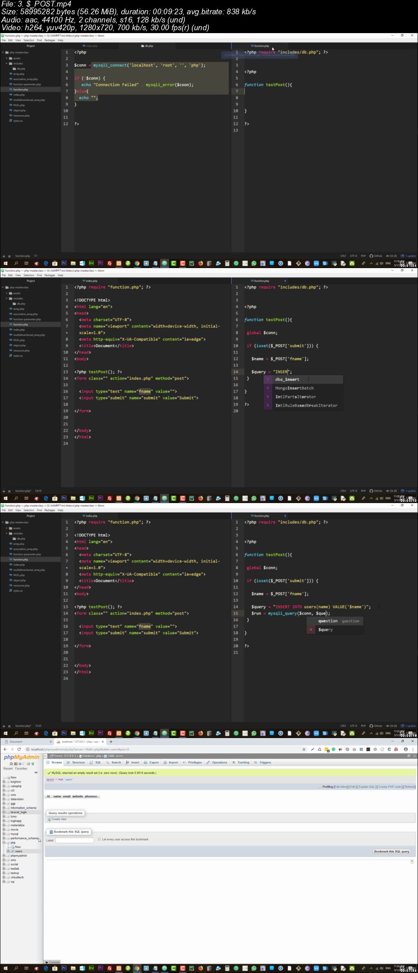Sort by the website column header
The image size is (418, 973).
78,796
